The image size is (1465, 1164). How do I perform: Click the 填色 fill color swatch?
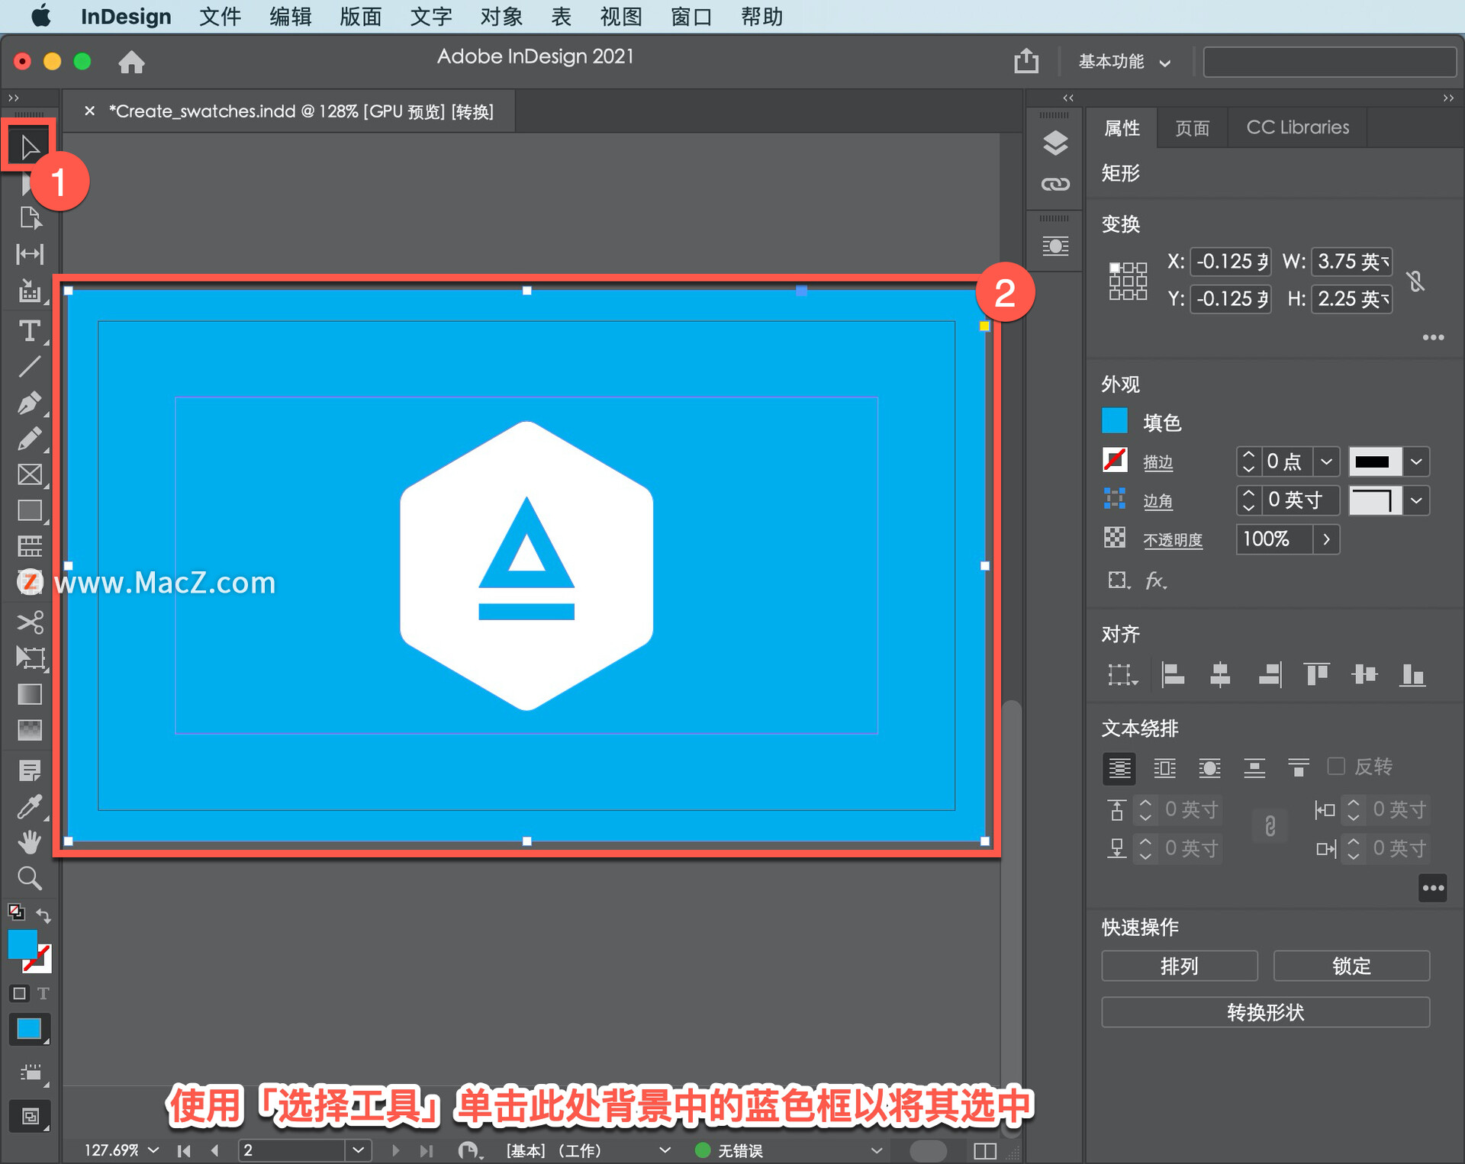tap(1114, 421)
